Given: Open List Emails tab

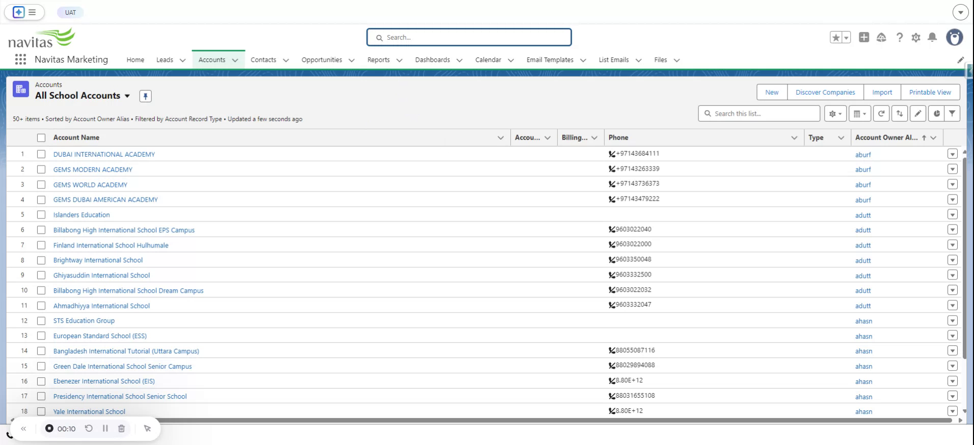Looking at the screenshot, I should 613,60.
